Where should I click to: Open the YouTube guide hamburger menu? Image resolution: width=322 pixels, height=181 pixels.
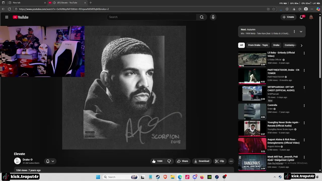tap(7, 17)
